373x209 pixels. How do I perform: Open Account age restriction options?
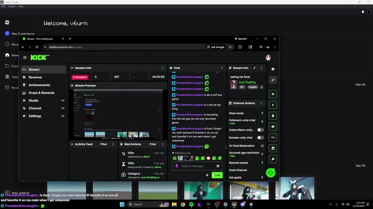(246, 154)
